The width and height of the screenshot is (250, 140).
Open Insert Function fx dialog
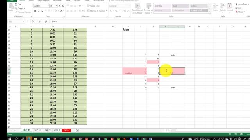46,21
